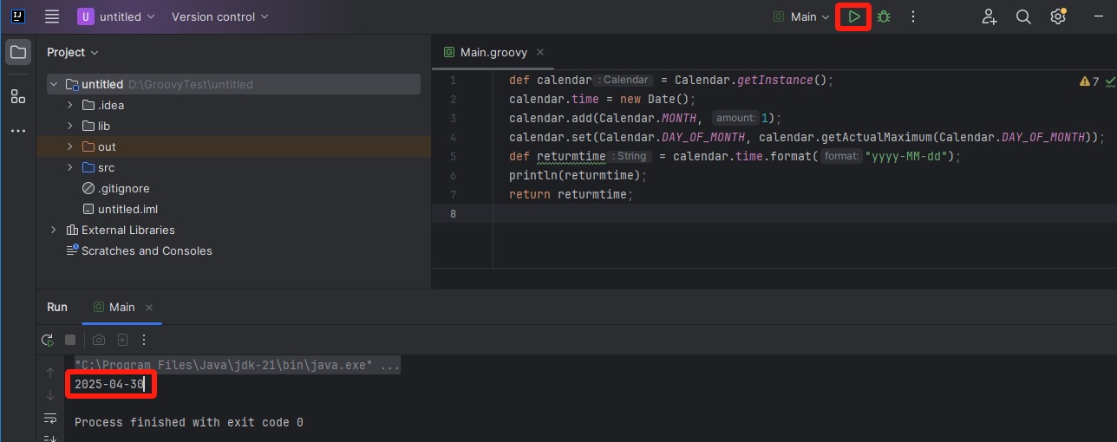Rerun the Main process
Viewport: 1117px width, 442px height.
point(48,340)
